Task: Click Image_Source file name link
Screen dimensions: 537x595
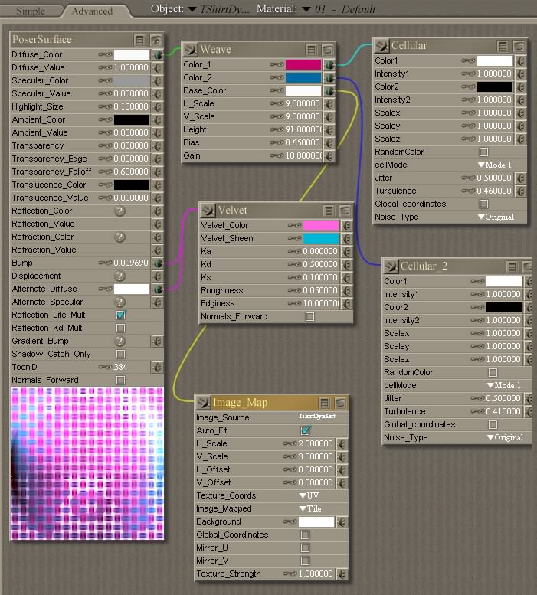Action: pyautogui.click(x=317, y=417)
